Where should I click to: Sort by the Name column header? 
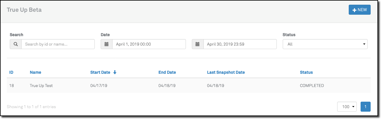(x=36, y=72)
